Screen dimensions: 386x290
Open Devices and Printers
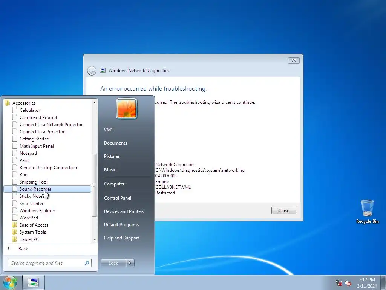[124, 211]
